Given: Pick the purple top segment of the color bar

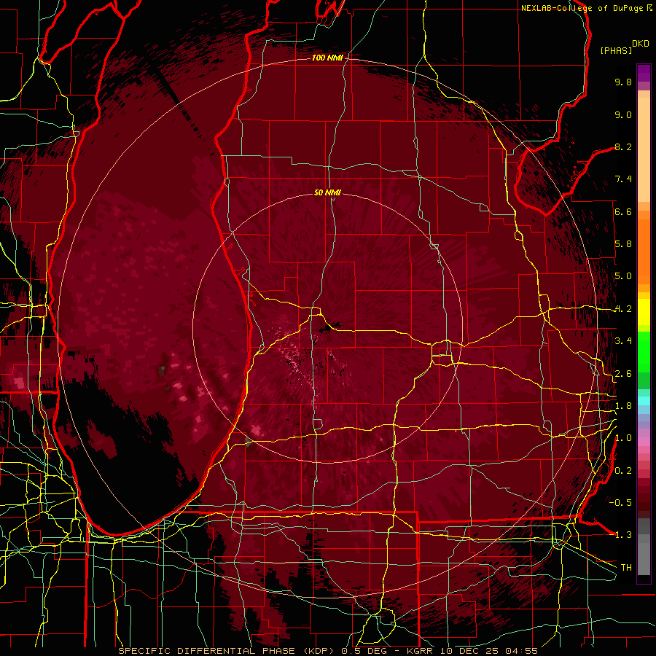Looking at the screenshot, I should 644,73.
